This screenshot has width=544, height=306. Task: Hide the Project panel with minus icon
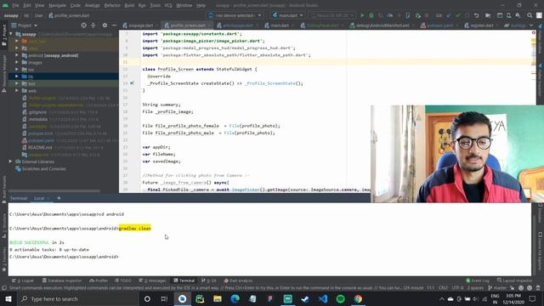point(114,25)
